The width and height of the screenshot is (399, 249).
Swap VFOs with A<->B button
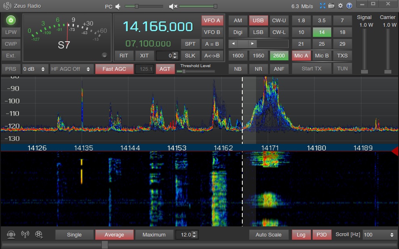coord(212,55)
